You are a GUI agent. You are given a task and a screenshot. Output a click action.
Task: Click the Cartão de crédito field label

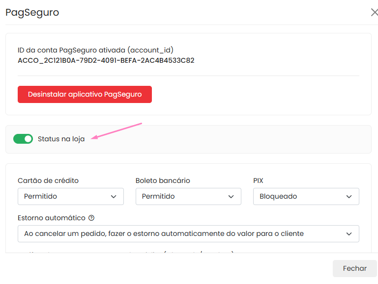48,181
